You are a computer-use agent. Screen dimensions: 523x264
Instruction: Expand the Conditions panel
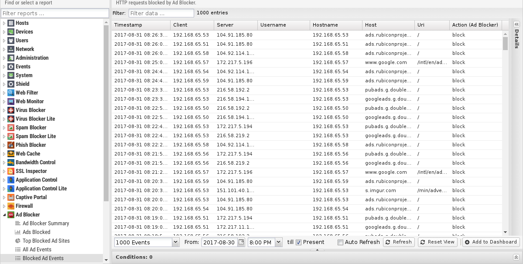tap(516, 257)
